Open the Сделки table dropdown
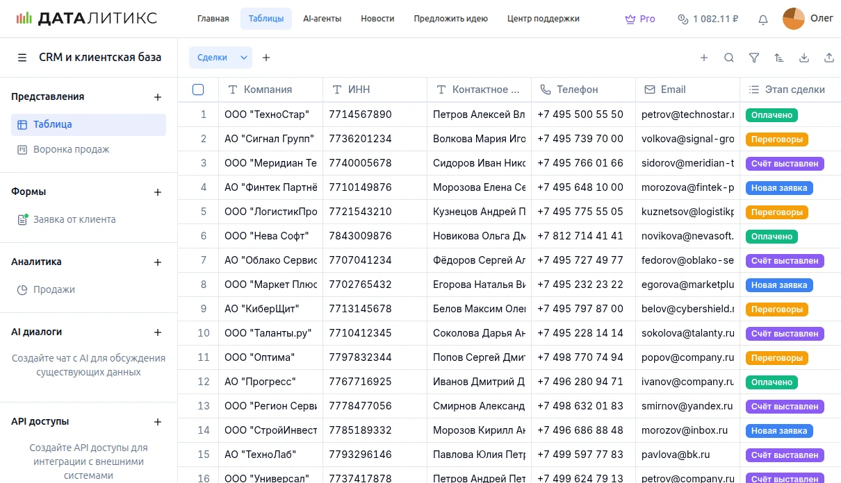This screenshot has height=483, width=841. (220, 58)
